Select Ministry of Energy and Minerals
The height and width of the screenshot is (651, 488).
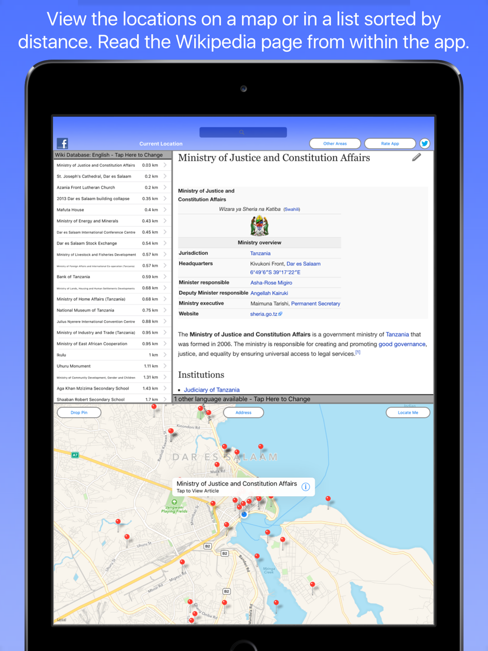point(112,221)
